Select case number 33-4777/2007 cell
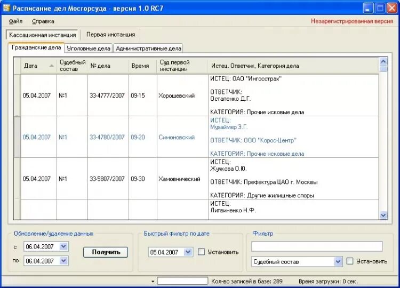The width and height of the screenshot is (400, 288). pos(108,95)
